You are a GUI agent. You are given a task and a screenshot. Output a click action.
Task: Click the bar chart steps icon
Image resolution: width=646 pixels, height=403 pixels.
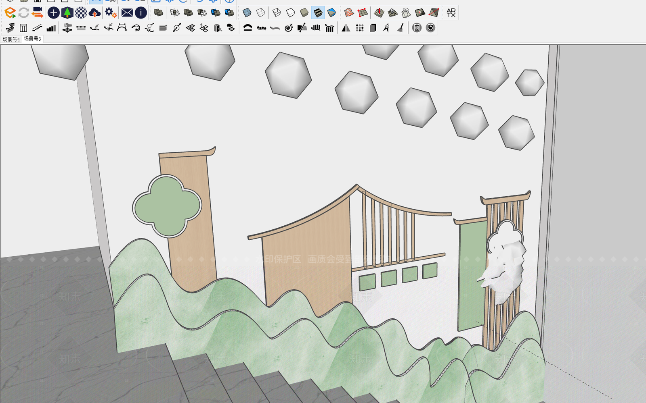tap(51, 28)
